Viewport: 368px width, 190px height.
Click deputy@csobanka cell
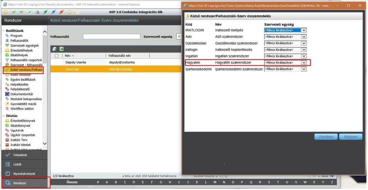[x=122, y=62]
